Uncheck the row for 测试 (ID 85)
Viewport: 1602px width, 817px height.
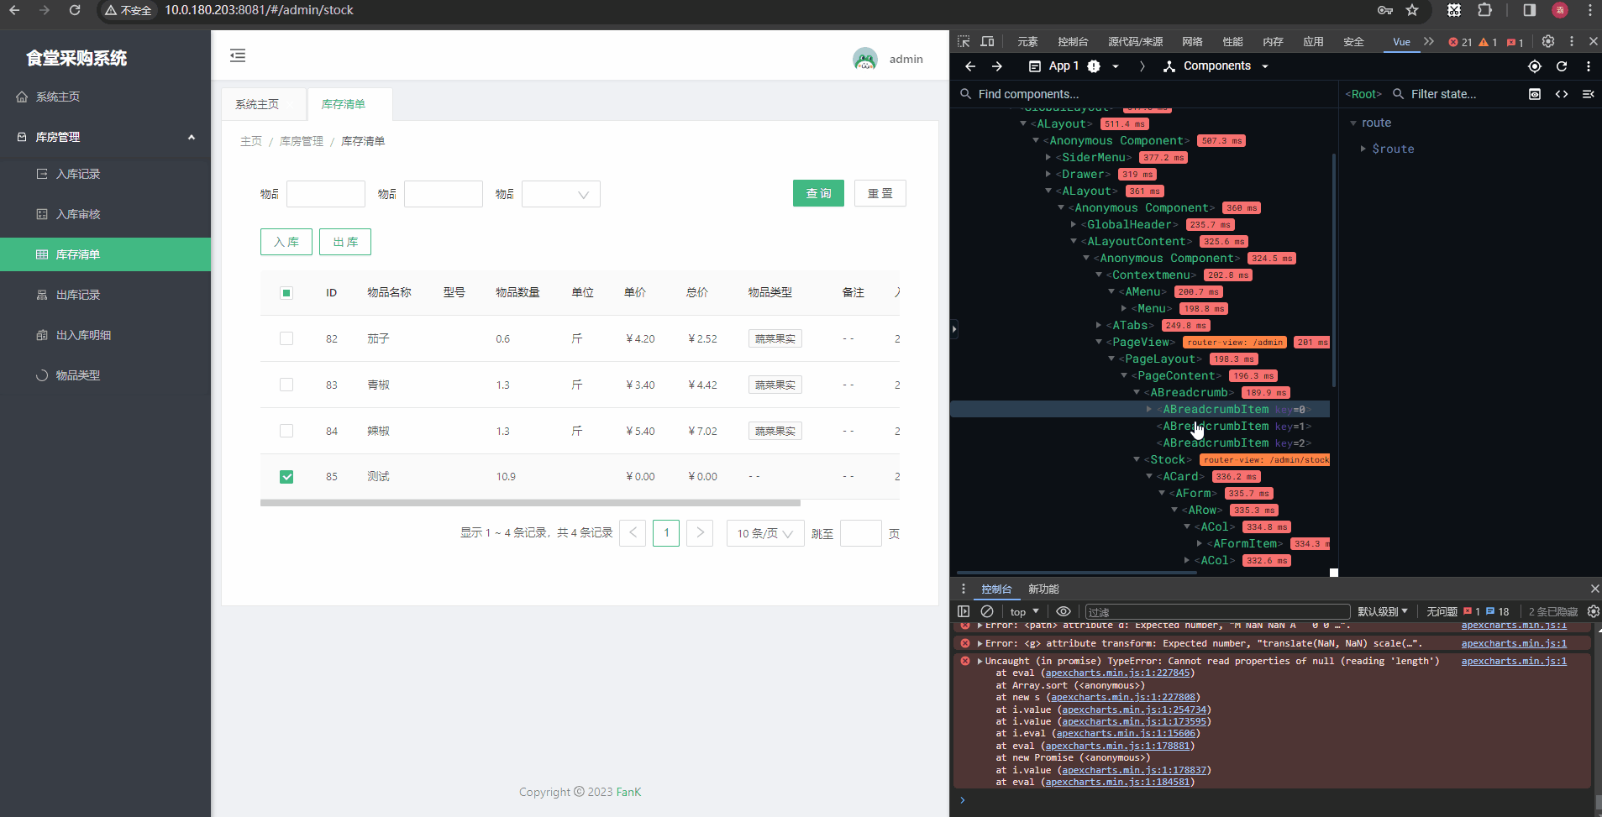(x=286, y=477)
